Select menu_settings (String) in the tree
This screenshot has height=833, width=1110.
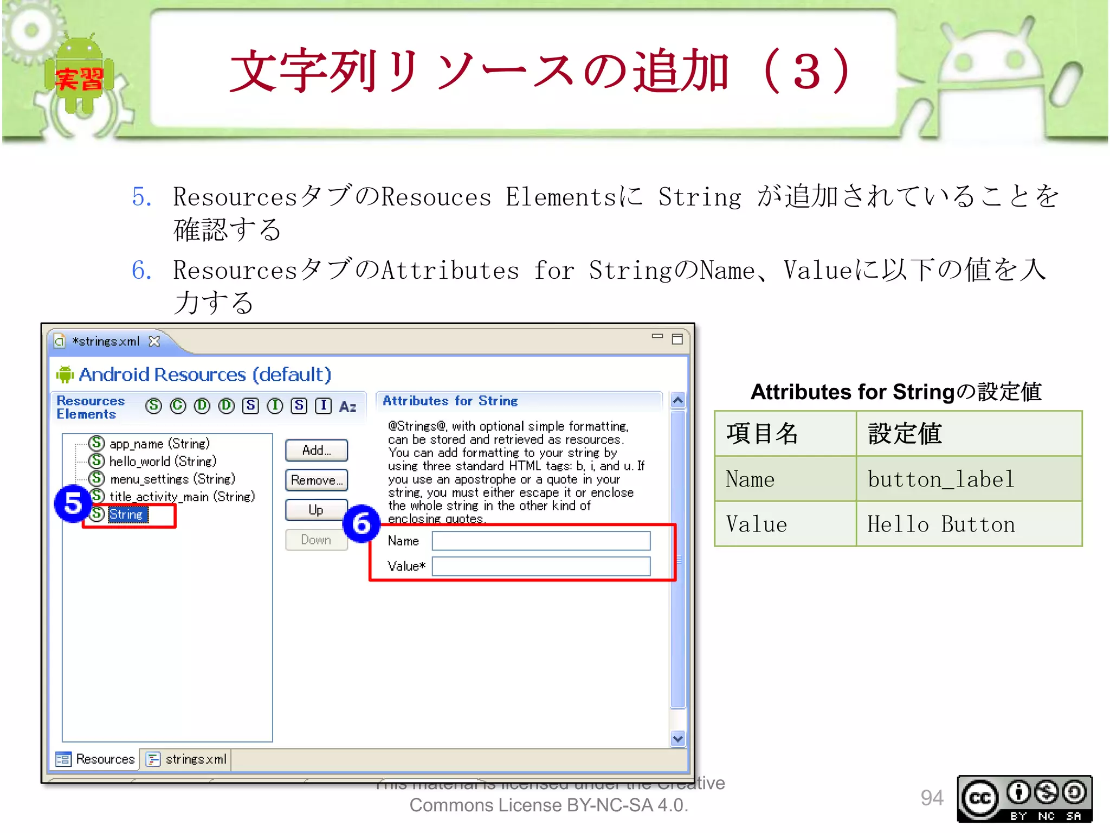(163, 479)
